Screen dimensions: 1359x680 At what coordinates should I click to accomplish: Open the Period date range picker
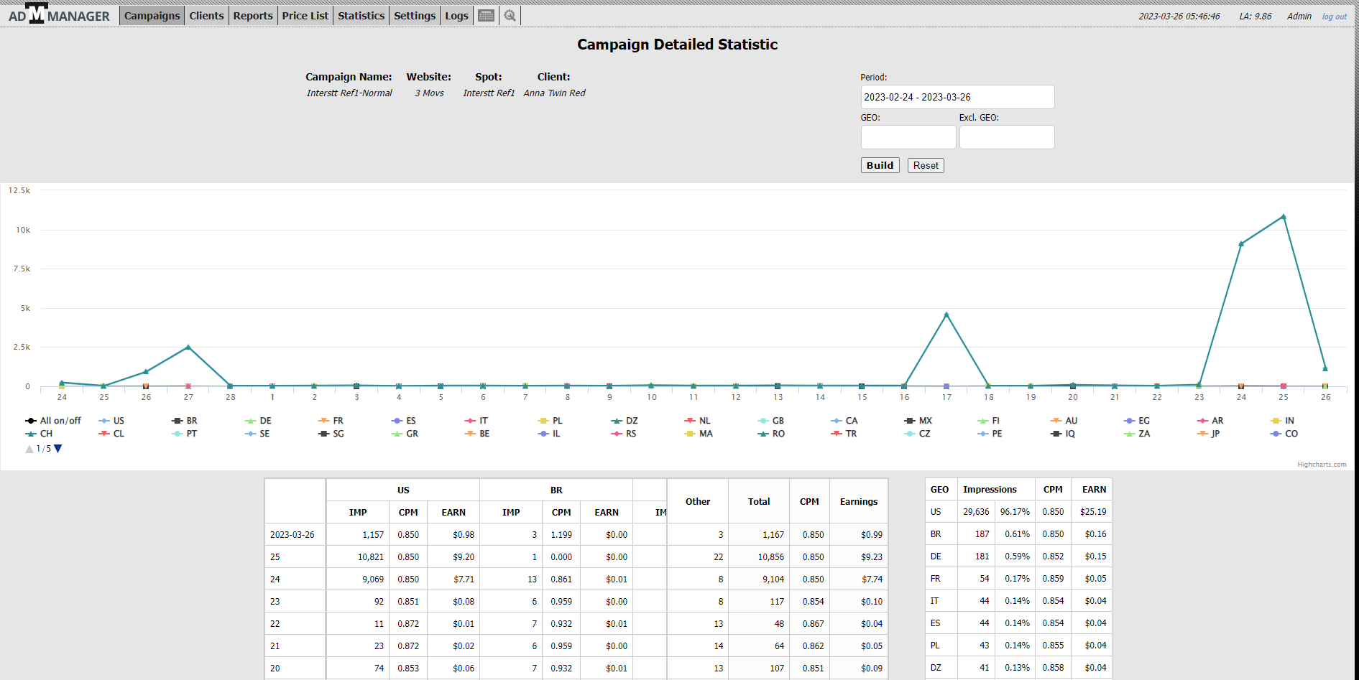tap(957, 97)
